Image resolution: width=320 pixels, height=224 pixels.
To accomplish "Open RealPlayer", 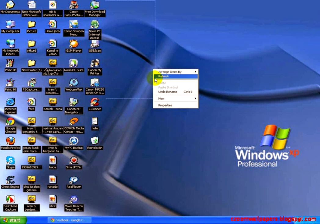I will (74, 180).
